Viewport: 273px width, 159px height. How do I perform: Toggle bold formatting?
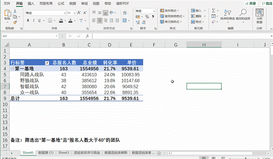coord(28,20)
